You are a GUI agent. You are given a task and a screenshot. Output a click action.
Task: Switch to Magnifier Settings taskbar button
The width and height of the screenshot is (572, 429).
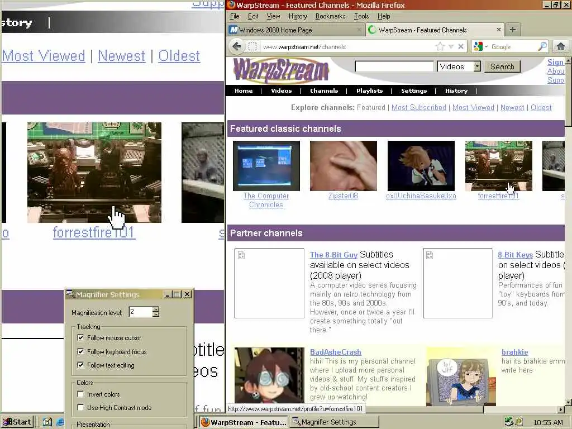(335, 422)
